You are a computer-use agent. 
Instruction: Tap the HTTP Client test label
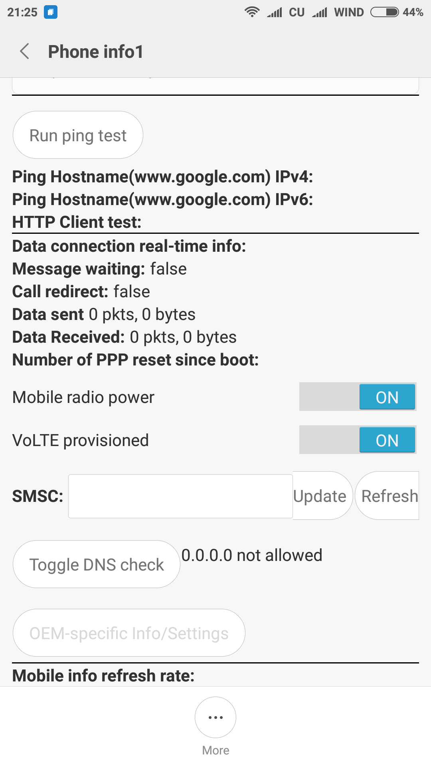[x=77, y=222]
